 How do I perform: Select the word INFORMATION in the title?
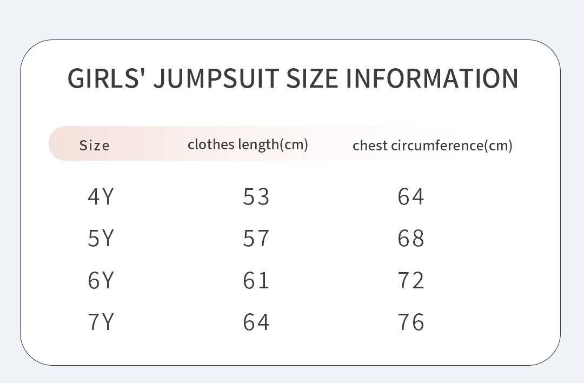tap(432, 78)
